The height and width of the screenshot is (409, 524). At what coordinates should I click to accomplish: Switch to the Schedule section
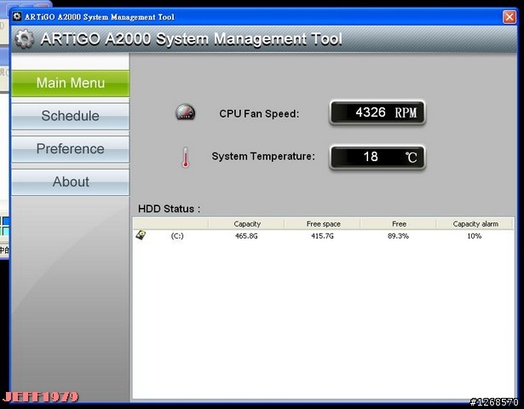(70, 116)
